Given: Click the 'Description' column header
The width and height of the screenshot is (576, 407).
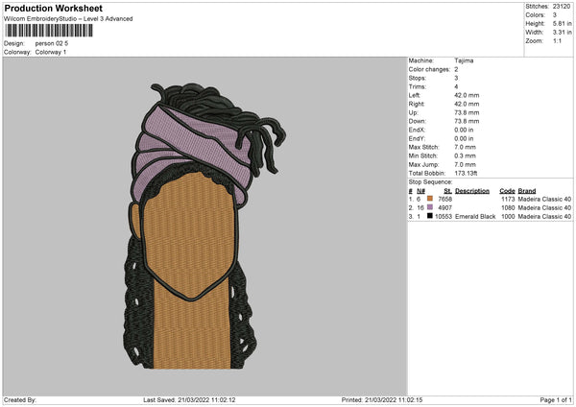Looking at the screenshot, I should click(x=472, y=191).
